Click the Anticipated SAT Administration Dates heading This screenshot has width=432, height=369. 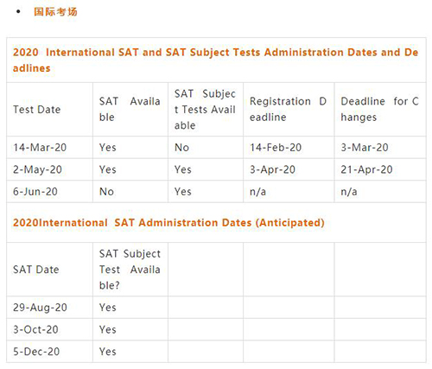[168, 223]
